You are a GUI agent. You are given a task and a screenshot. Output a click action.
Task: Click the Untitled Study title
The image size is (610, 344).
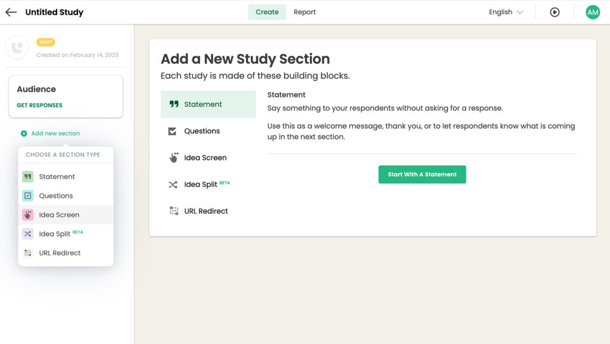(54, 12)
